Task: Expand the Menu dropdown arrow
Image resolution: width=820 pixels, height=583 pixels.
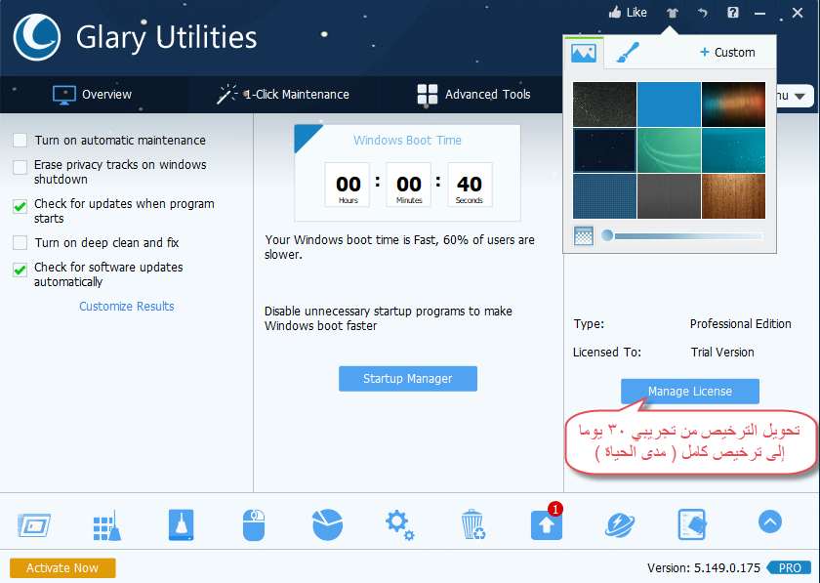Action: pyautogui.click(x=799, y=97)
